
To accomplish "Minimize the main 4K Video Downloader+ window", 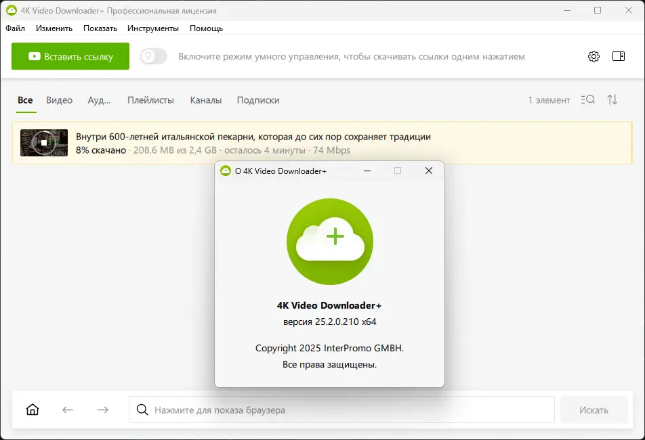I will (567, 10).
